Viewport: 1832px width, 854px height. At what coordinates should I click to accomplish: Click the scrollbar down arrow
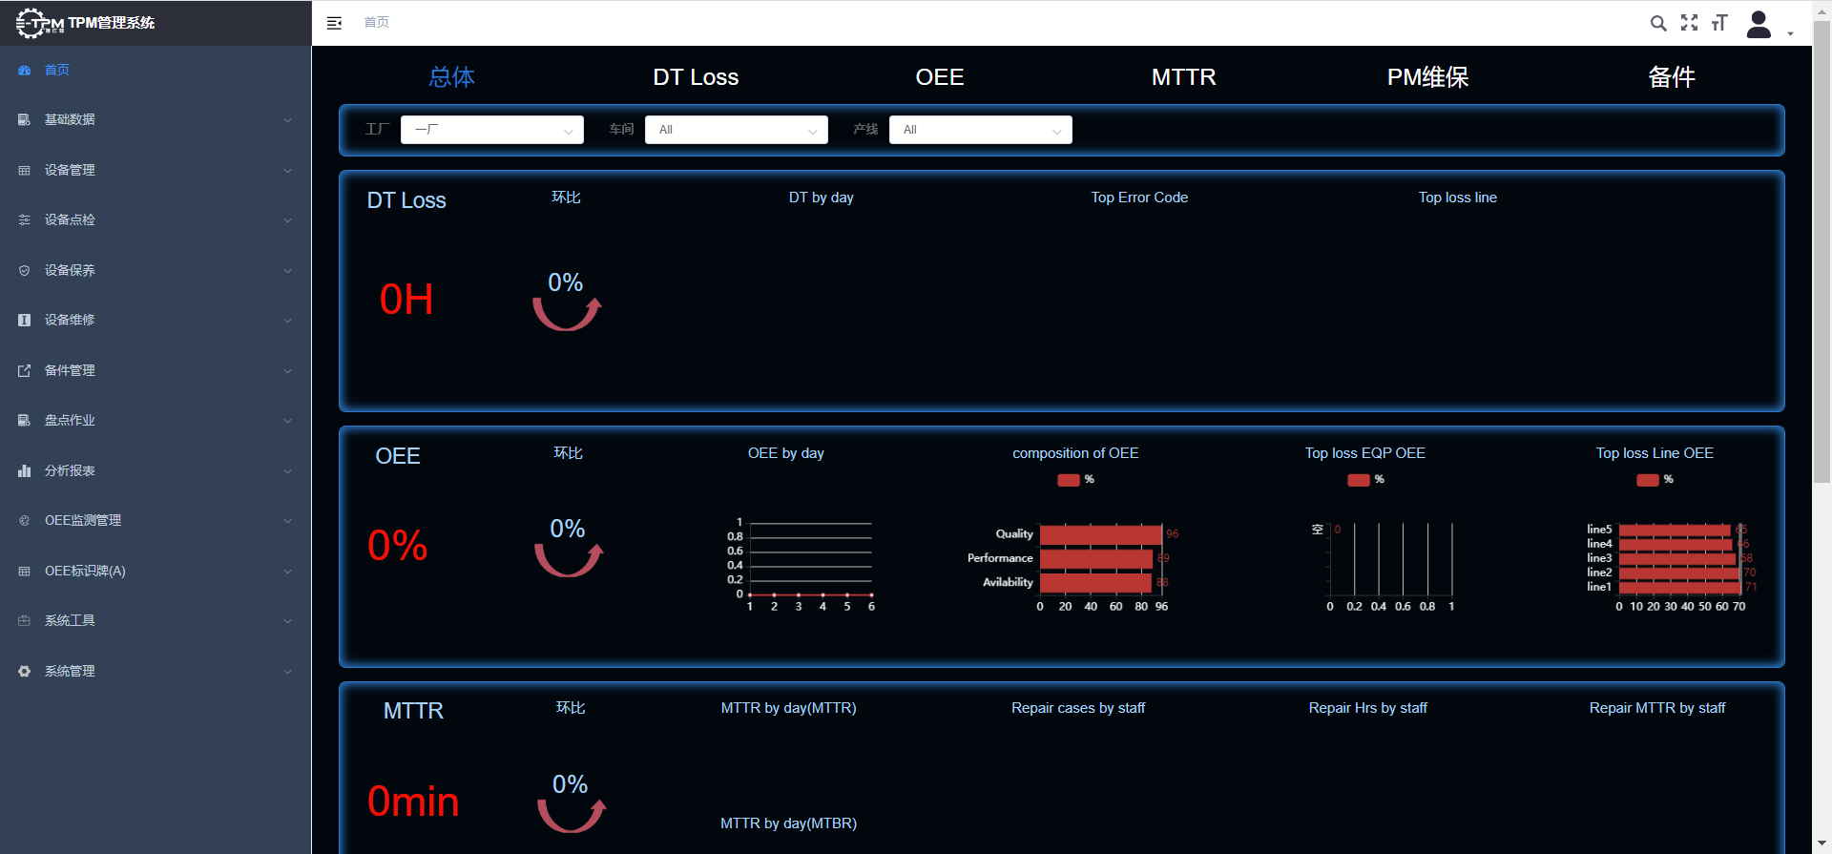coord(1822,844)
